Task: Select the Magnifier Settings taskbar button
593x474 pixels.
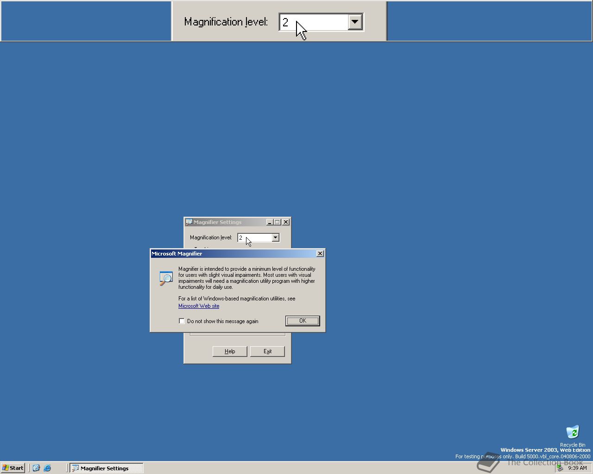Action: coord(107,468)
